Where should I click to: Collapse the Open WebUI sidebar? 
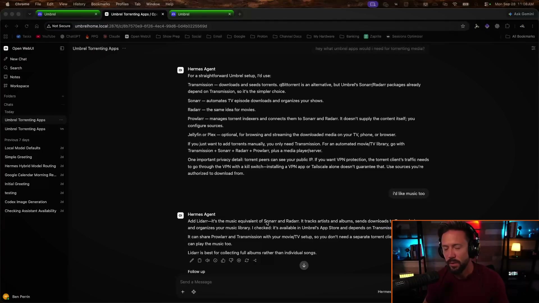pyautogui.click(x=62, y=48)
